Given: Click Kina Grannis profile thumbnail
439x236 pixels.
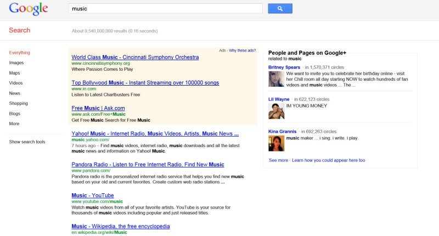Looking at the screenshot, I should click(x=276, y=143).
